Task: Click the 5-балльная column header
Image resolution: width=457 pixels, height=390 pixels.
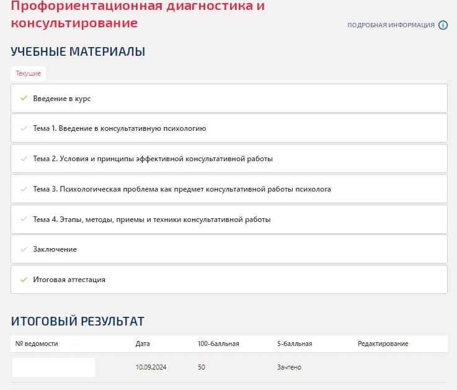Action: pyautogui.click(x=295, y=343)
